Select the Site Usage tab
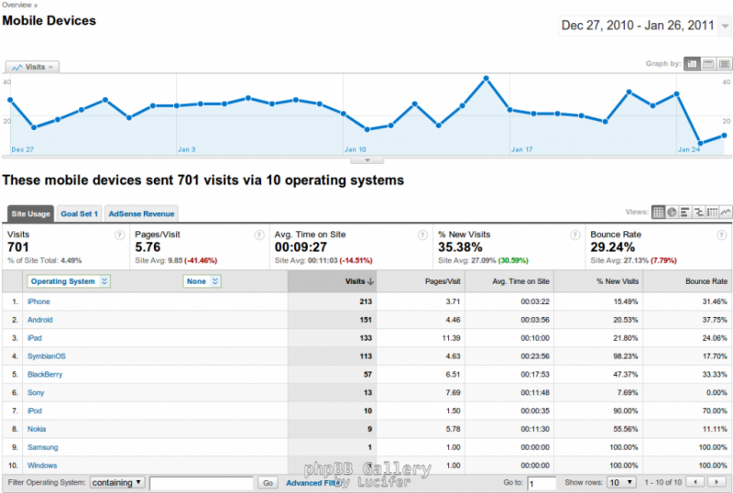 [30, 214]
